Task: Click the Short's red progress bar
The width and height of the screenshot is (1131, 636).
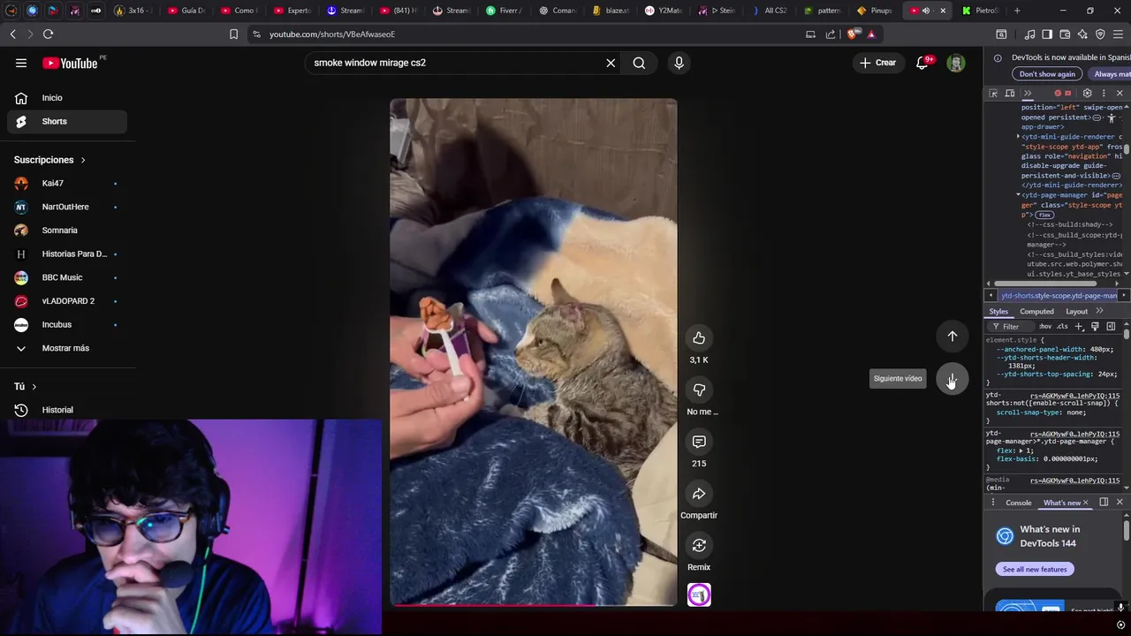Action: (534, 605)
